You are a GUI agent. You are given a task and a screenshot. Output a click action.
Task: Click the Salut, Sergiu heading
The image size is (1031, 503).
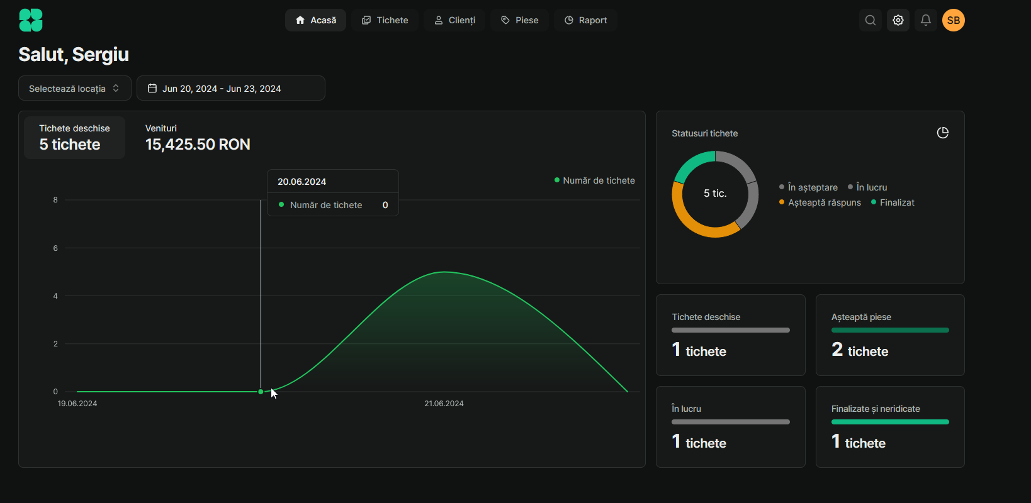pyautogui.click(x=74, y=55)
